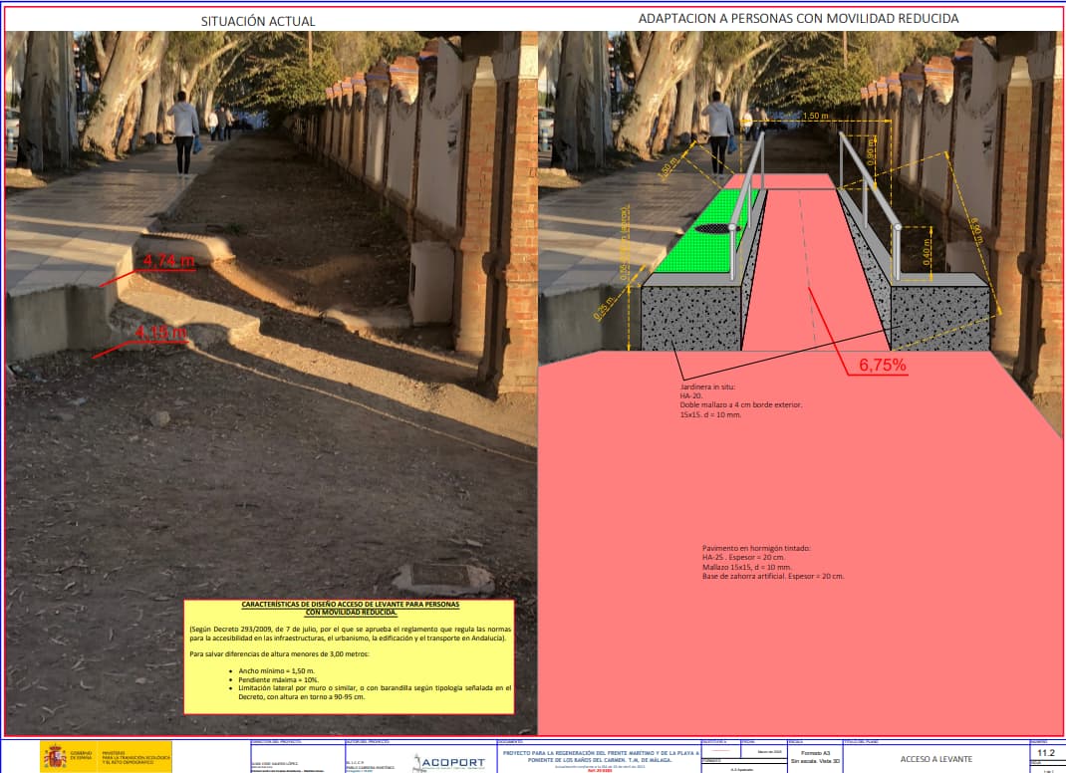Click the plan number 11.2 cell
The height and width of the screenshot is (773, 1066).
click(x=1046, y=753)
